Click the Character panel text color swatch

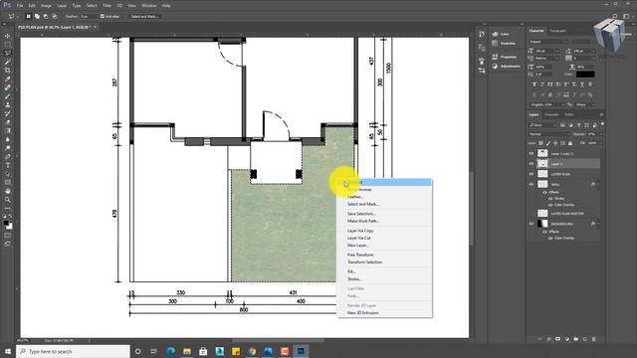[585, 75]
